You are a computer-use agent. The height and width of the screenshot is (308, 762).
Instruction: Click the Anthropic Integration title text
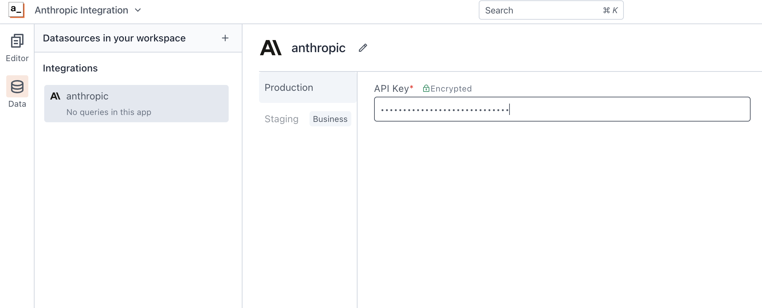pyautogui.click(x=82, y=10)
